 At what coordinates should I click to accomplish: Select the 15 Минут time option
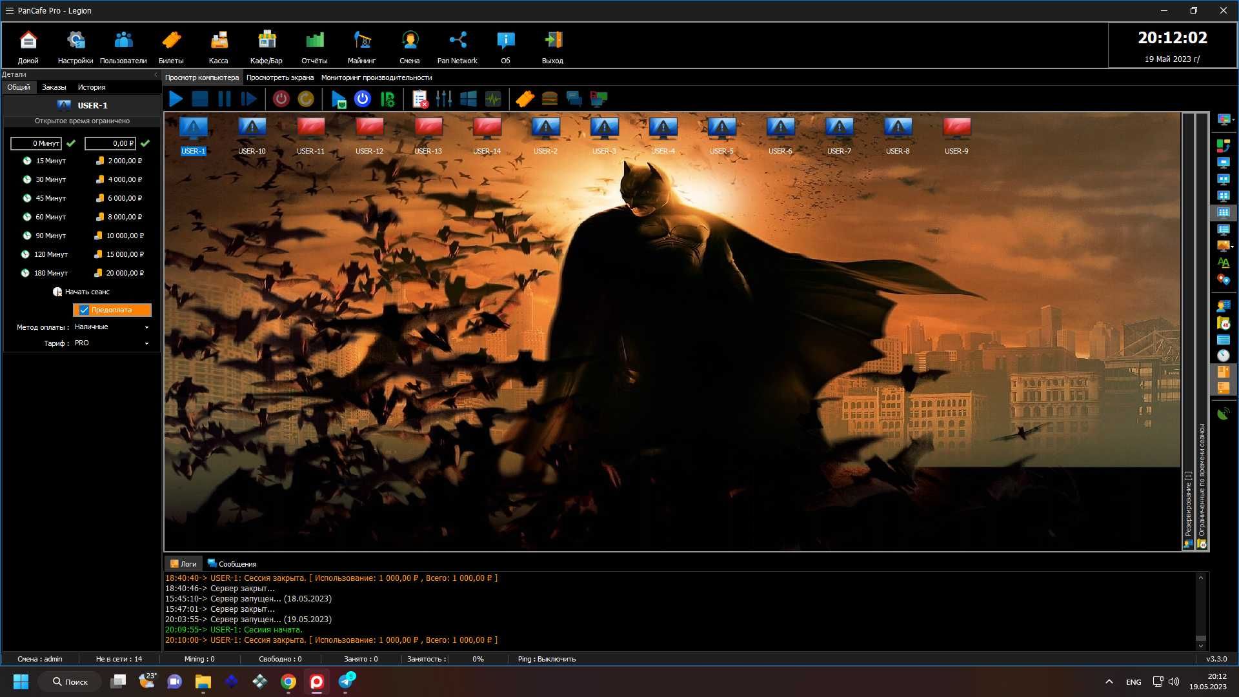click(x=45, y=161)
